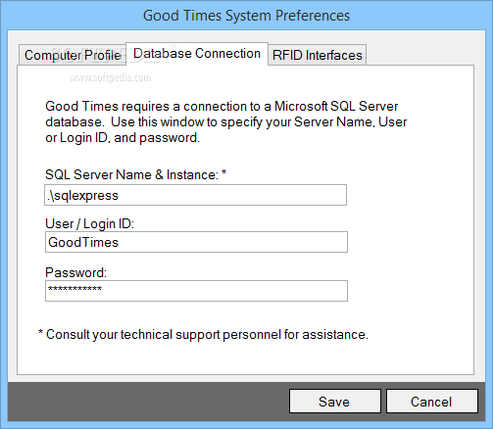Focus the User / Login ID field

coord(196,242)
